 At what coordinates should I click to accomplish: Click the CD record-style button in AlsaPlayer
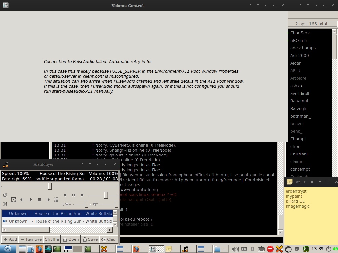(13, 200)
